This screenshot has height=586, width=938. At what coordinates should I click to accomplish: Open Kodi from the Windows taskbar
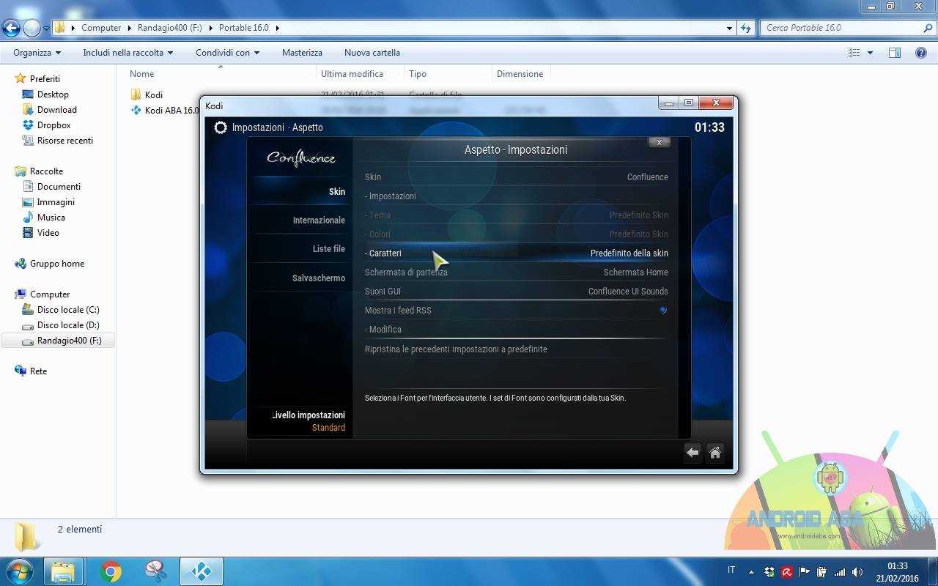coord(201,571)
